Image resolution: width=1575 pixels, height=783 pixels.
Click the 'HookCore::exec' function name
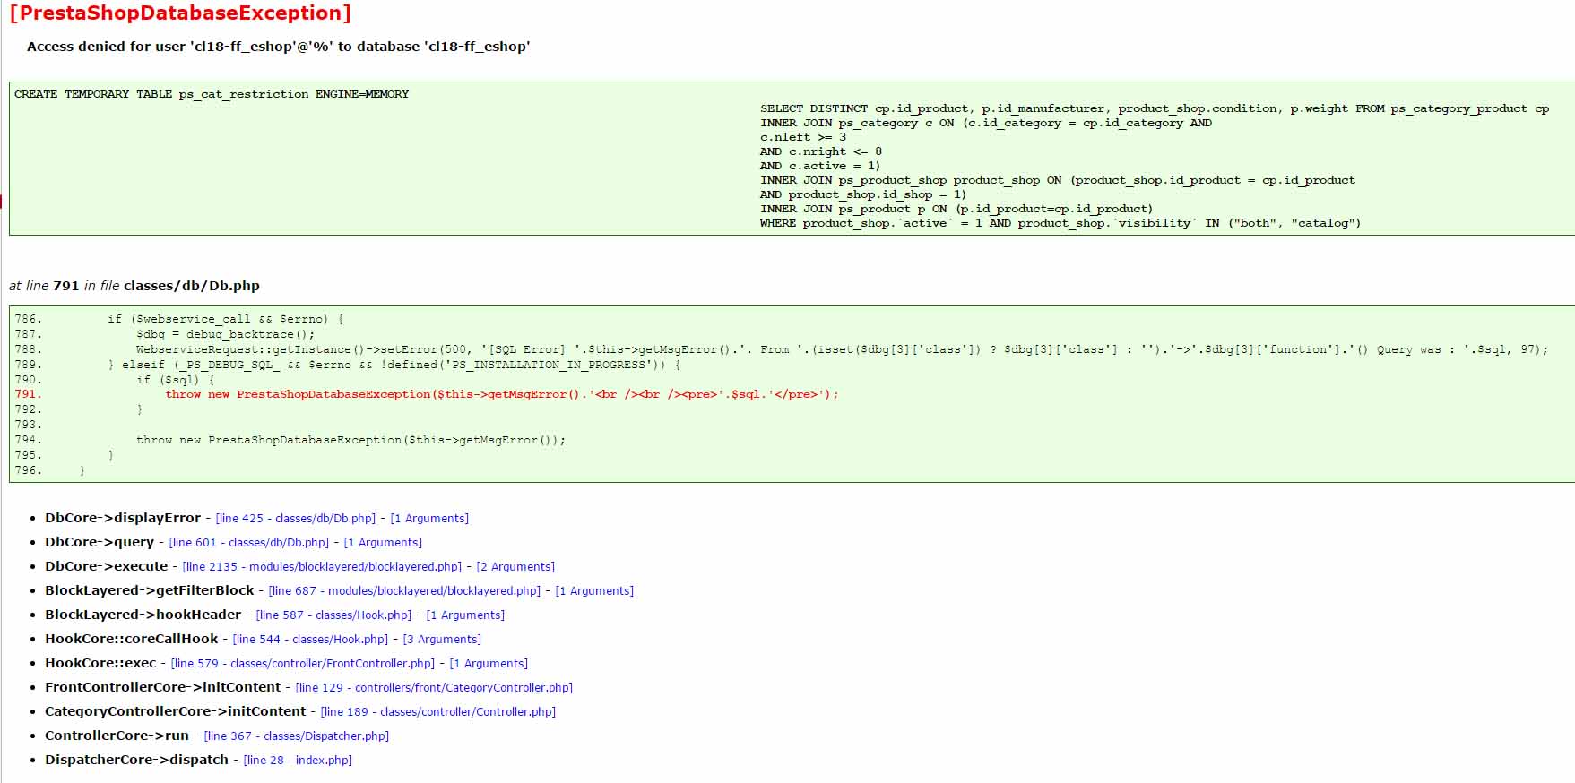pyautogui.click(x=100, y=663)
